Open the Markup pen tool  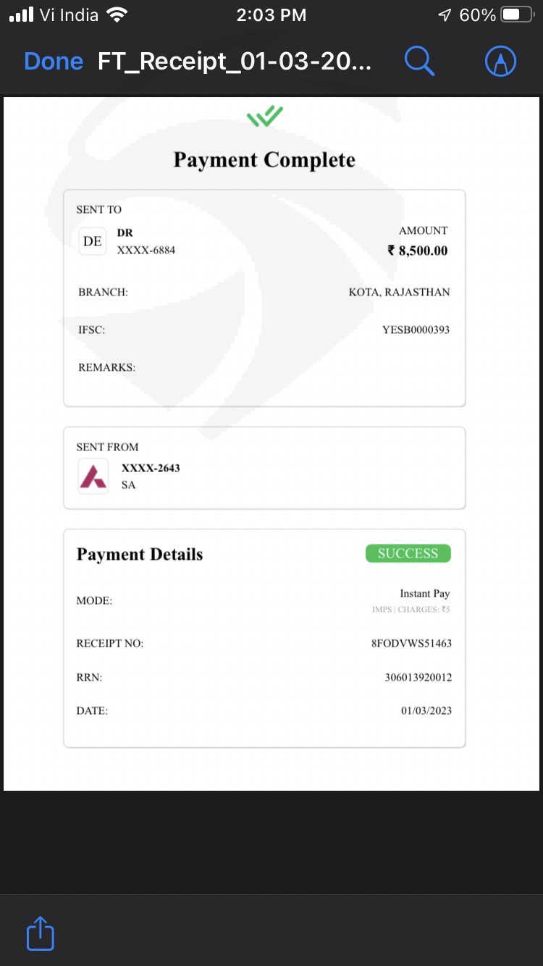point(500,62)
